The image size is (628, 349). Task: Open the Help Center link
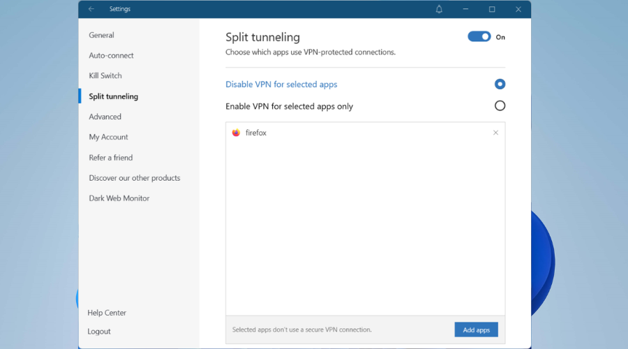[x=107, y=313]
